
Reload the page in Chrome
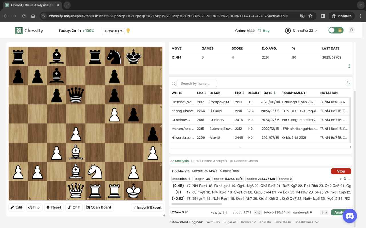(x=24, y=16)
